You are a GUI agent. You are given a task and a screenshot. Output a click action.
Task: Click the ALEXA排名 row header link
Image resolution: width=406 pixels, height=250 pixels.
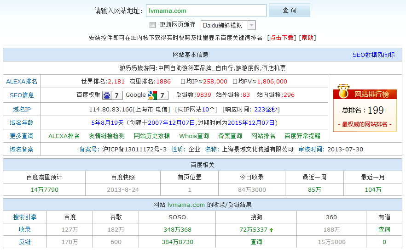(22, 82)
